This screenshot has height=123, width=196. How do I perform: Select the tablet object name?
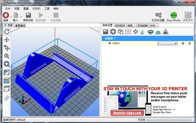pos(116,43)
